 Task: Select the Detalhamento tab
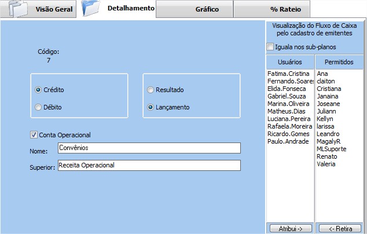click(131, 9)
